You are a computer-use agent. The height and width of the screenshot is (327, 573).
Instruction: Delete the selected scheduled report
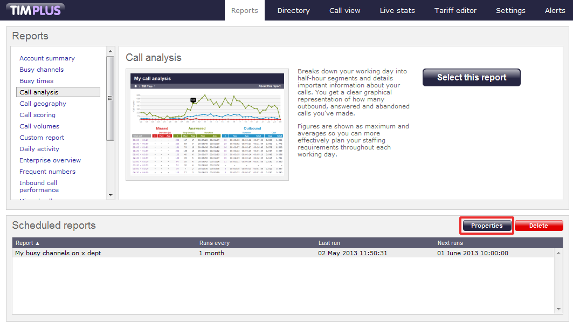coord(539,226)
